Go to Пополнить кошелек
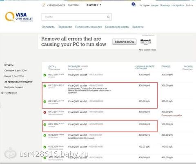Image resolution: width=196 pixels, height=164 pixels. point(89,27)
